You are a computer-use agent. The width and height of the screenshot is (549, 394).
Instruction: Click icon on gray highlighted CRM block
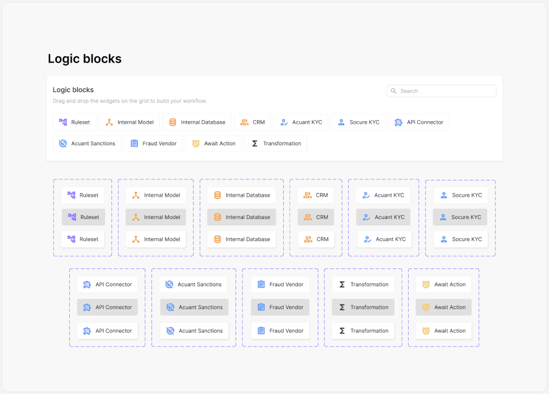[x=308, y=217]
